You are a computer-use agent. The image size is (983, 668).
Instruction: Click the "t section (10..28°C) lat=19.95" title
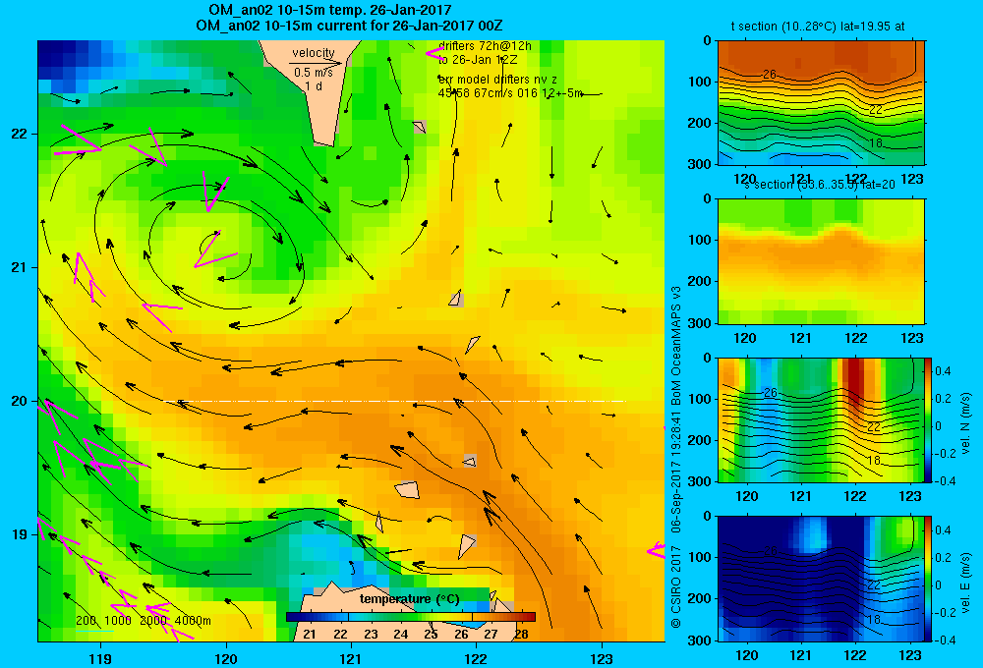coord(818,27)
